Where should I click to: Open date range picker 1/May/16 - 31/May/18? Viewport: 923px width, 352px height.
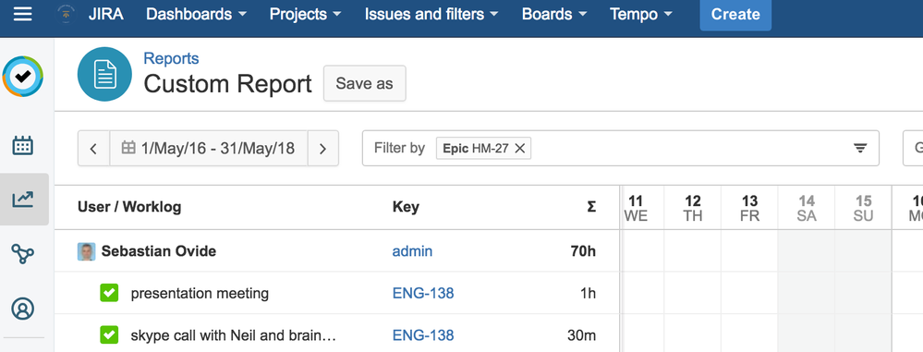[x=209, y=149]
